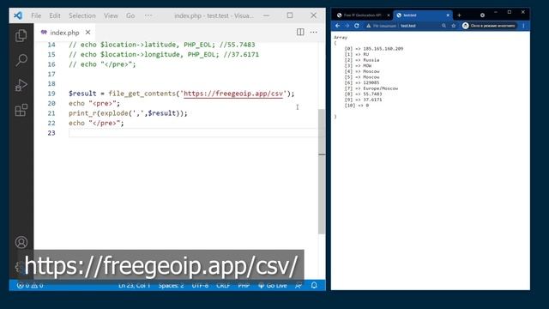Image resolution: width=549 pixels, height=309 pixels.
Task: Open Explorer view in VS Code activity bar
Action: [21, 35]
